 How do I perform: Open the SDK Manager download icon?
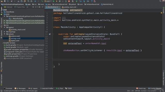84,1
